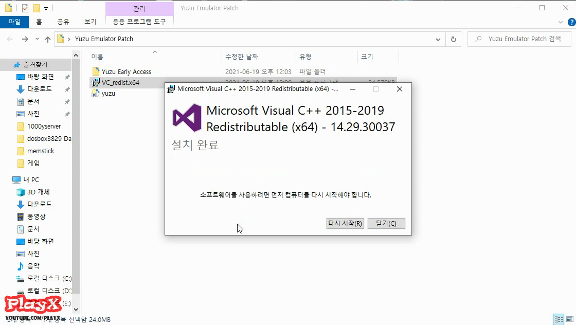The width and height of the screenshot is (576, 325).
Task: Click the Restart (다시 시작) button
Action: coord(345,223)
